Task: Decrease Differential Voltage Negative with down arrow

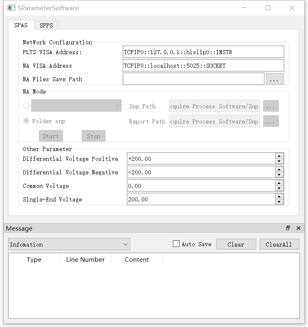Action: [x=279, y=175]
